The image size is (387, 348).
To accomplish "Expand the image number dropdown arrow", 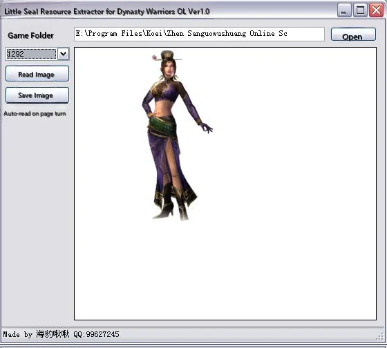I will pyautogui.click(x=63, y=54).
